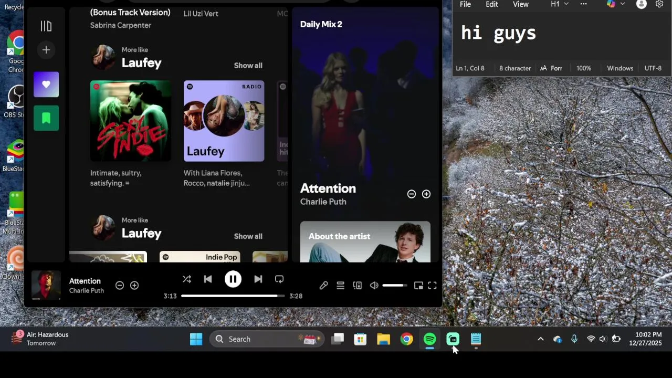This screenshot has width=672, height=378.
Task: Open lyrics microphone icon
Action: coord(323,286)
